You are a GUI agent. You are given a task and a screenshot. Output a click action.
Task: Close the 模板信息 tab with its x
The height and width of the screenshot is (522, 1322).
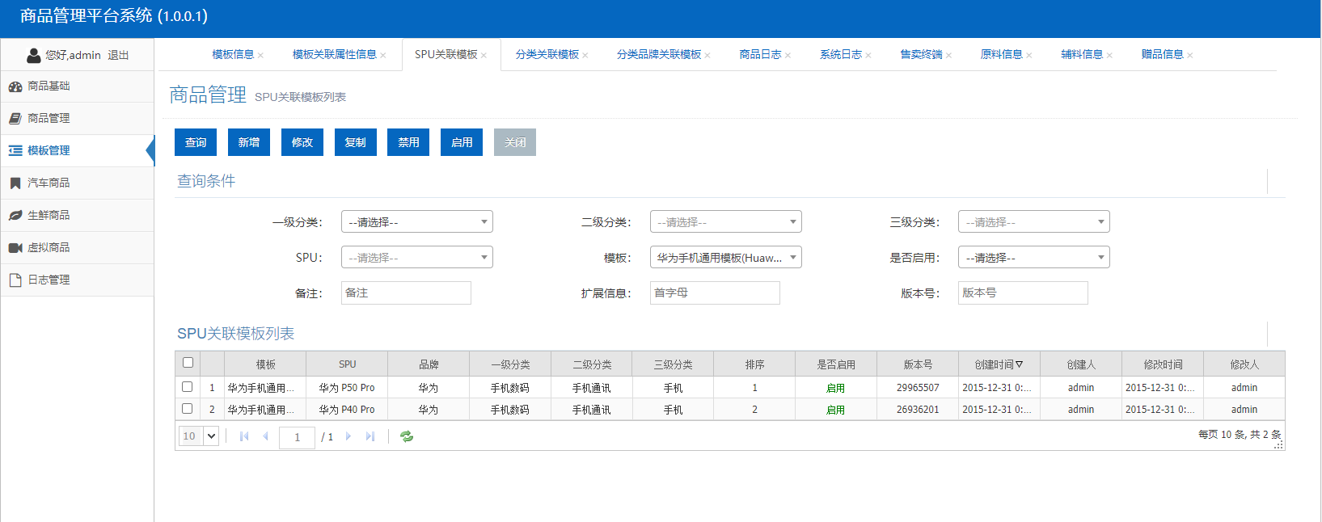pyautogui.click(x=260, y=56)
